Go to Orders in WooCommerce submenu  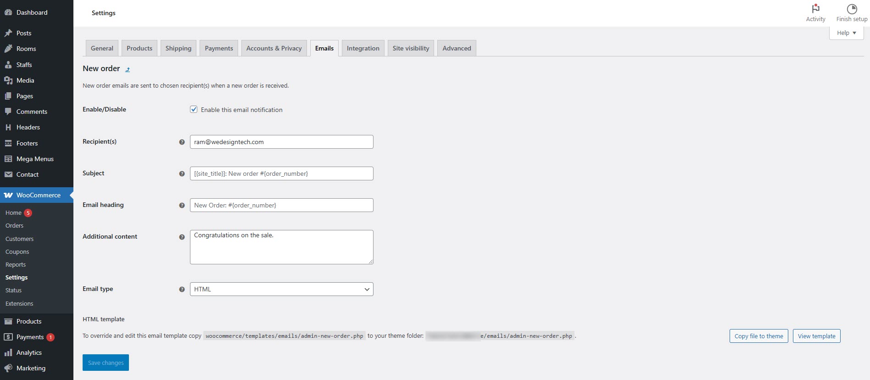pyautogui.click(x=14, y=226)
